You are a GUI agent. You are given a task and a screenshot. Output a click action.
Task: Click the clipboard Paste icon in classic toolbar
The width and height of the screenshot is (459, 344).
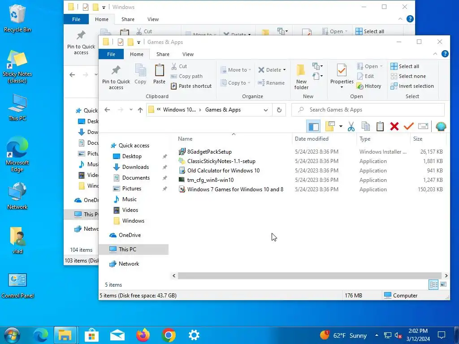[x=380, y=126]
